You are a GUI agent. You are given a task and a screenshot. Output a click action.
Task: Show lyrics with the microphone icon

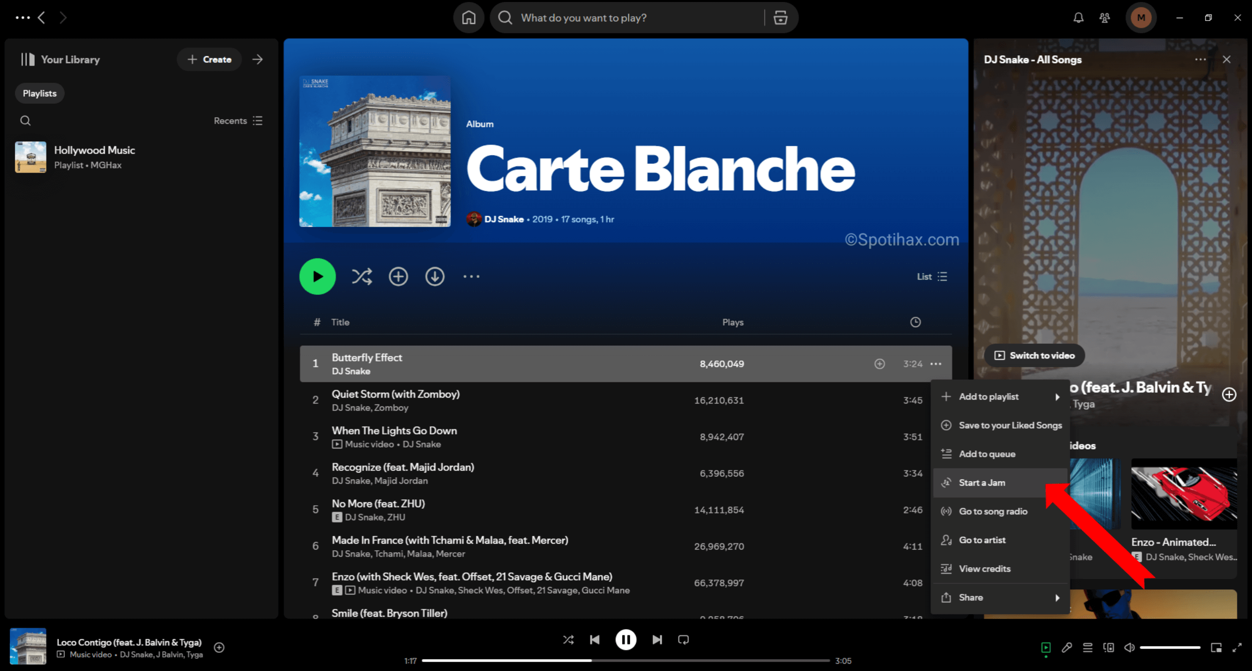click(1067, 648)
